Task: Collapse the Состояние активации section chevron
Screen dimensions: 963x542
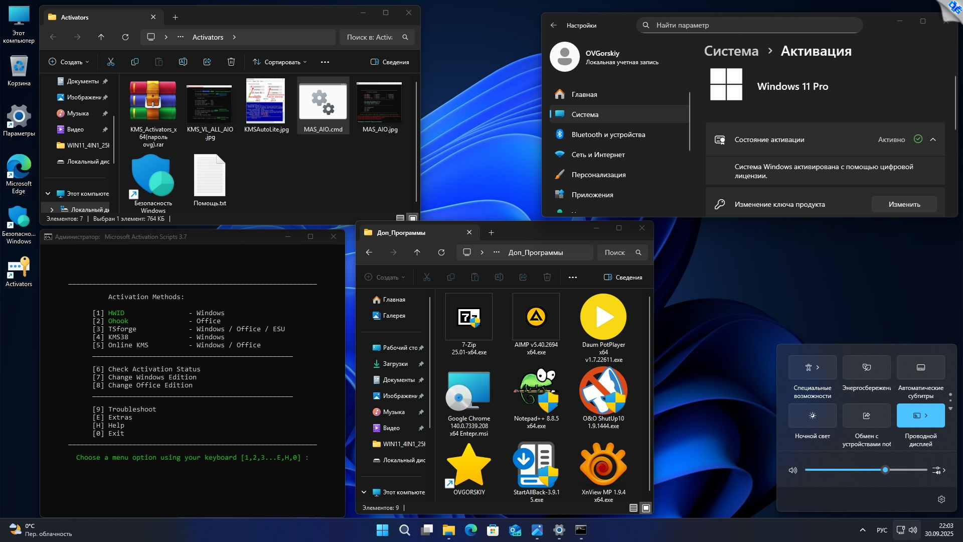Action: point(933,140)
